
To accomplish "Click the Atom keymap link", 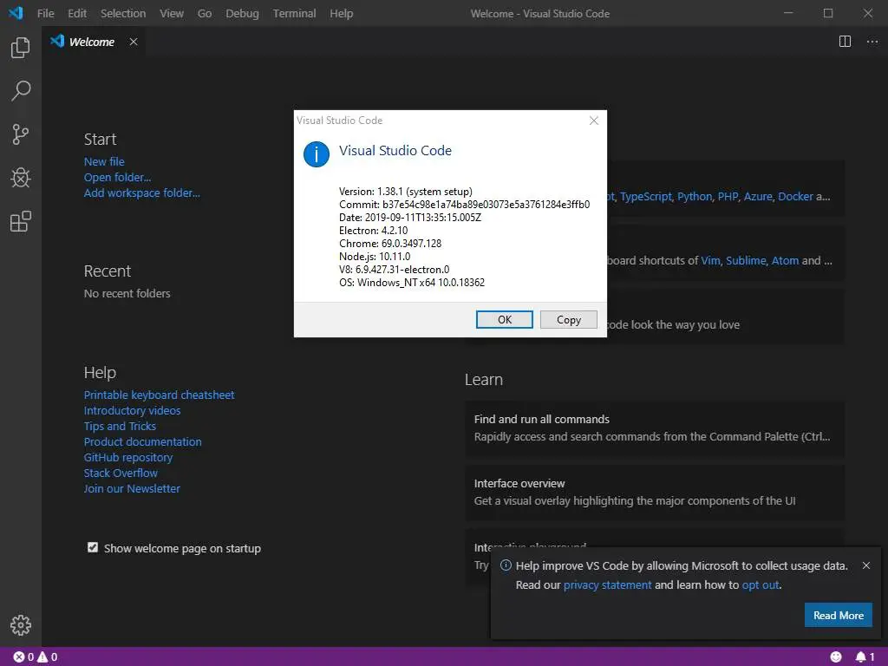I will [x=785, y=260].
